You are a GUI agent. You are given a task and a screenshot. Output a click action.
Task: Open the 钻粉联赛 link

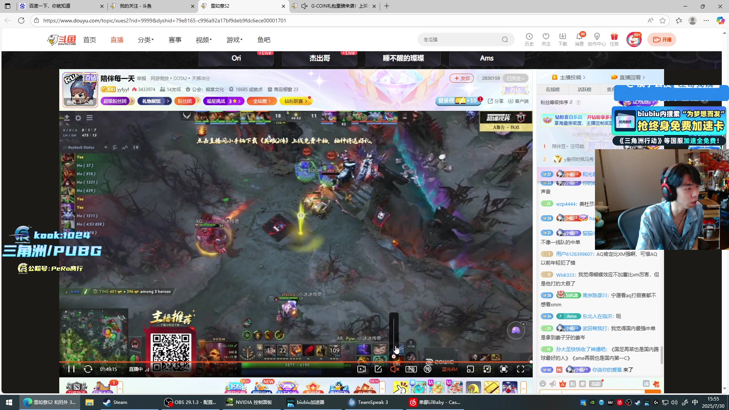tap(296, 101)
